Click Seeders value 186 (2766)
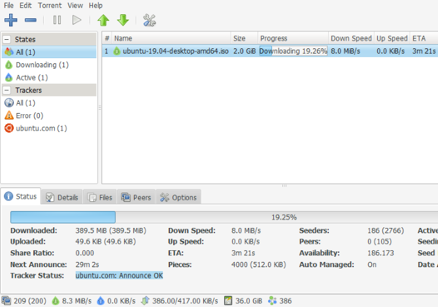Viewport: 438px width, 307px height. [x=386, y=231]
